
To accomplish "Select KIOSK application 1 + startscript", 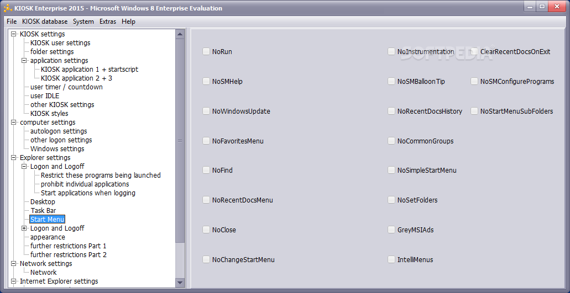I will coord(90,70).
